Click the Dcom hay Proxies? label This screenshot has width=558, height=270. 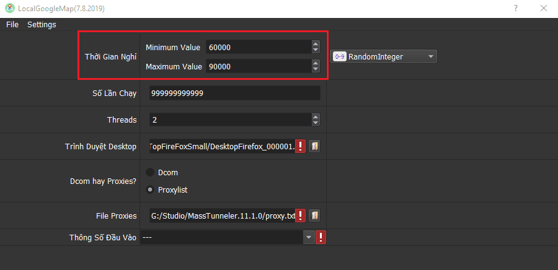coord(103,181)
